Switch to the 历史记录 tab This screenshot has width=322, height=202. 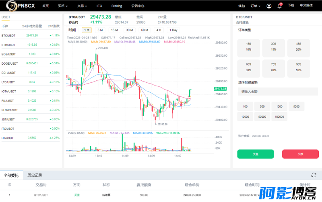pos(35,175)
